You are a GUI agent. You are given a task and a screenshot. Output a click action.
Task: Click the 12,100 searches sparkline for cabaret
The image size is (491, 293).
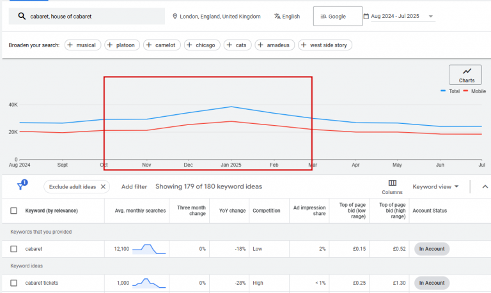[x=149, y=249]
